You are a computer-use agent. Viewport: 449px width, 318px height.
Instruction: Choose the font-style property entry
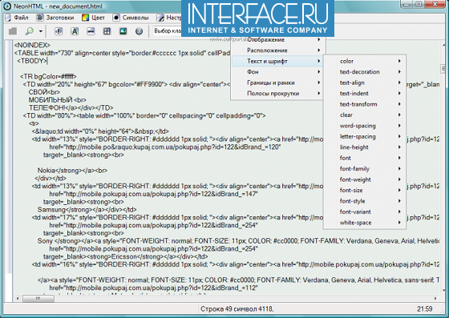pyautogui.click(x=365, y=201)
